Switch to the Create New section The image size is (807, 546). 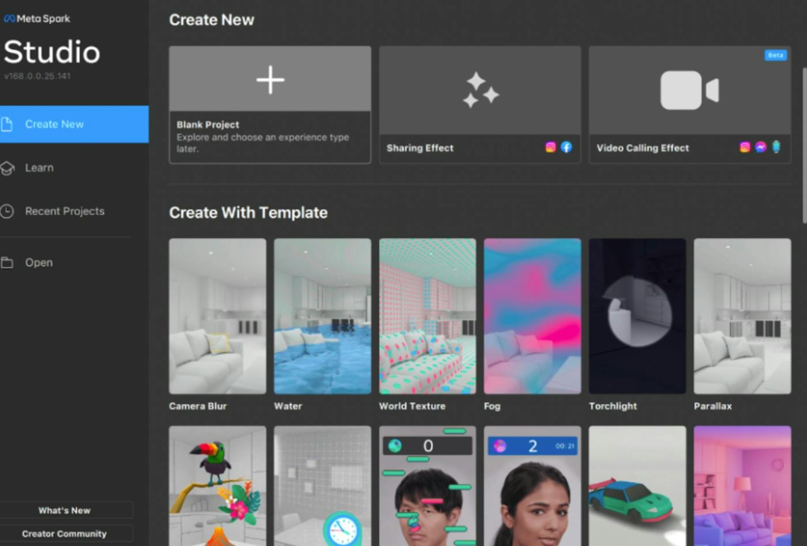tap(54, 124)
